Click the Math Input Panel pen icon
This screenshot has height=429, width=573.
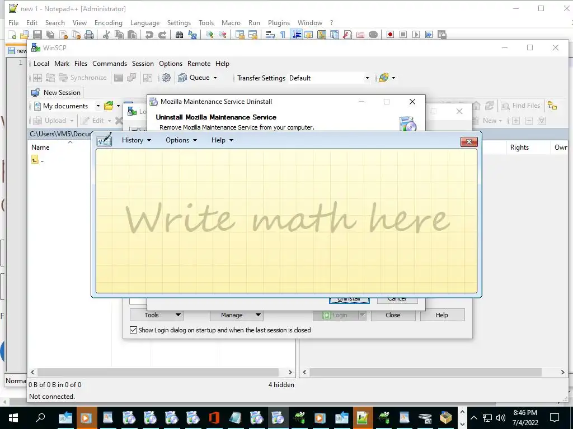click(x=104, y=140)
